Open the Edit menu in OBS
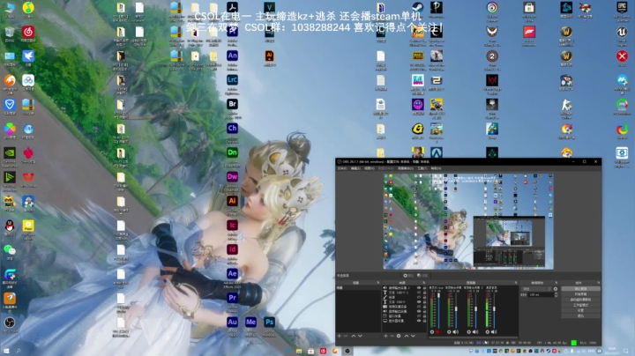 pos(355,168)
